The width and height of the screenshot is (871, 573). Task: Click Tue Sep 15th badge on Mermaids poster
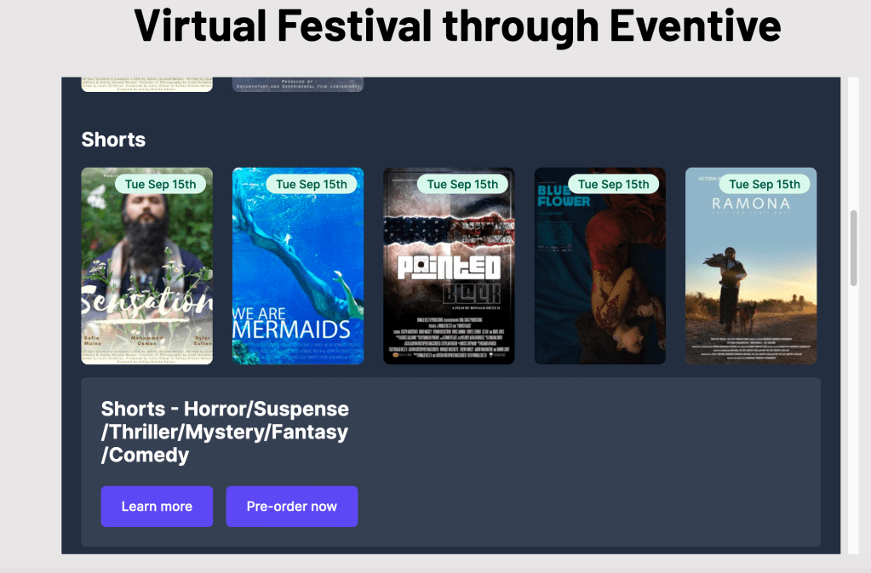point(312,184)
